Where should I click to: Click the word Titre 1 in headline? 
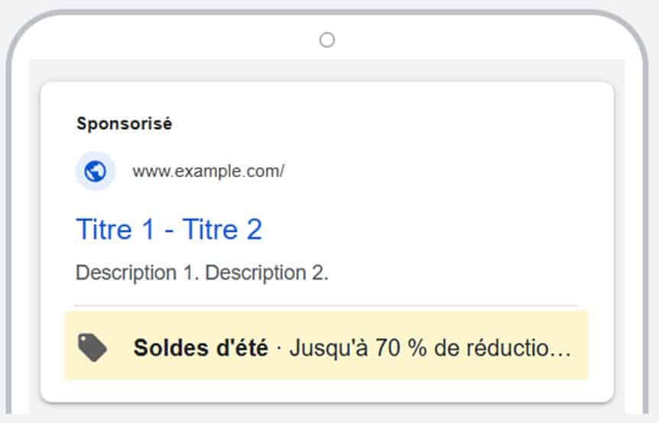pyautogui.click(x=115, y=230)
